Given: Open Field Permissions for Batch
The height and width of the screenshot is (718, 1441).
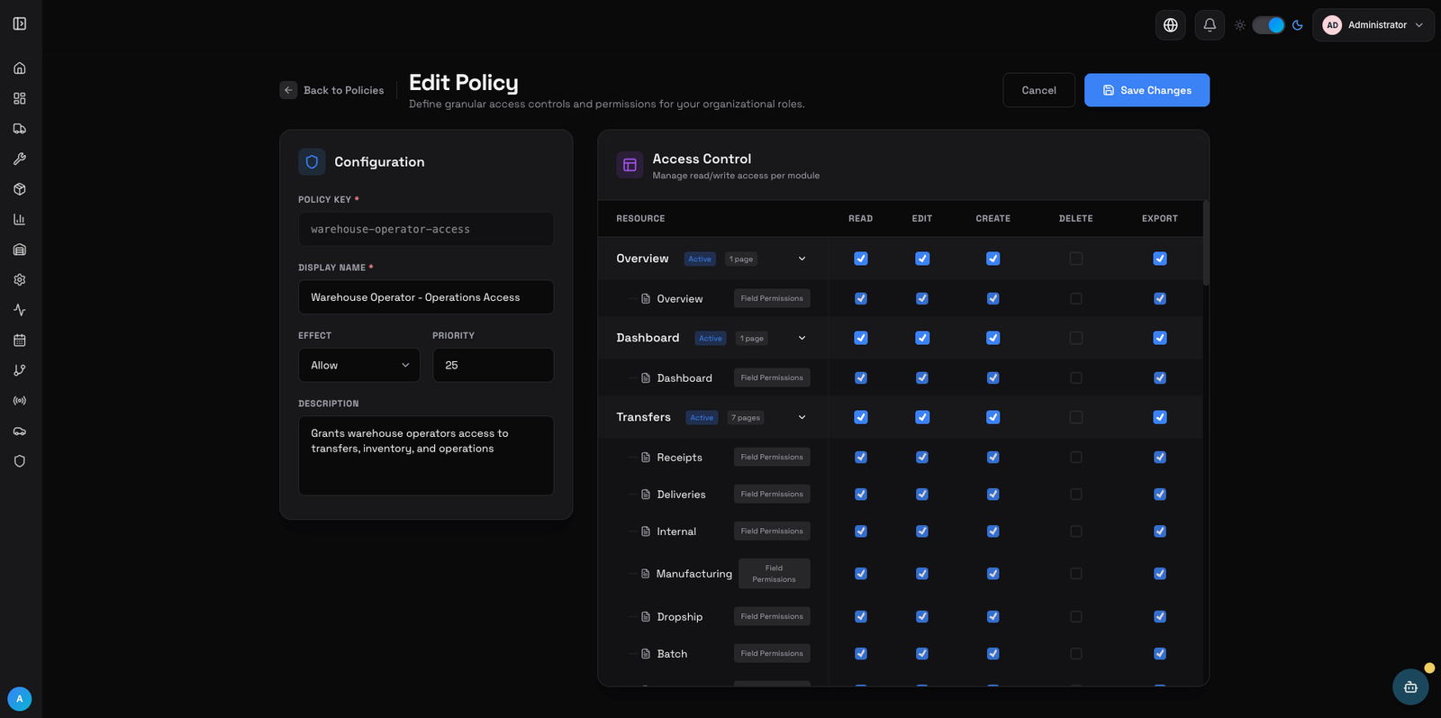Looking at the screenshot, I should click(772, 654).
